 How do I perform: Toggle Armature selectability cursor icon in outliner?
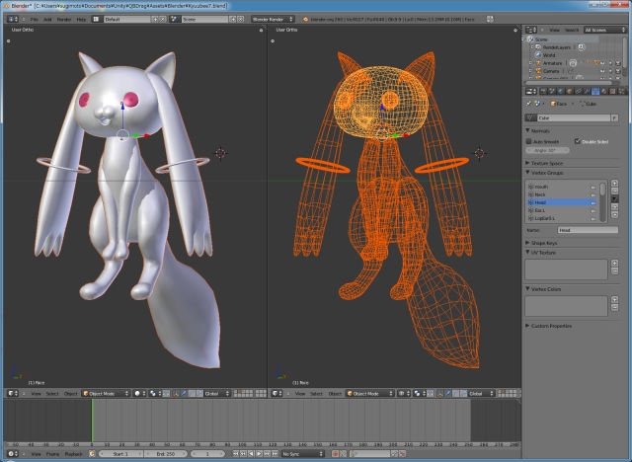tap(610, 63)
